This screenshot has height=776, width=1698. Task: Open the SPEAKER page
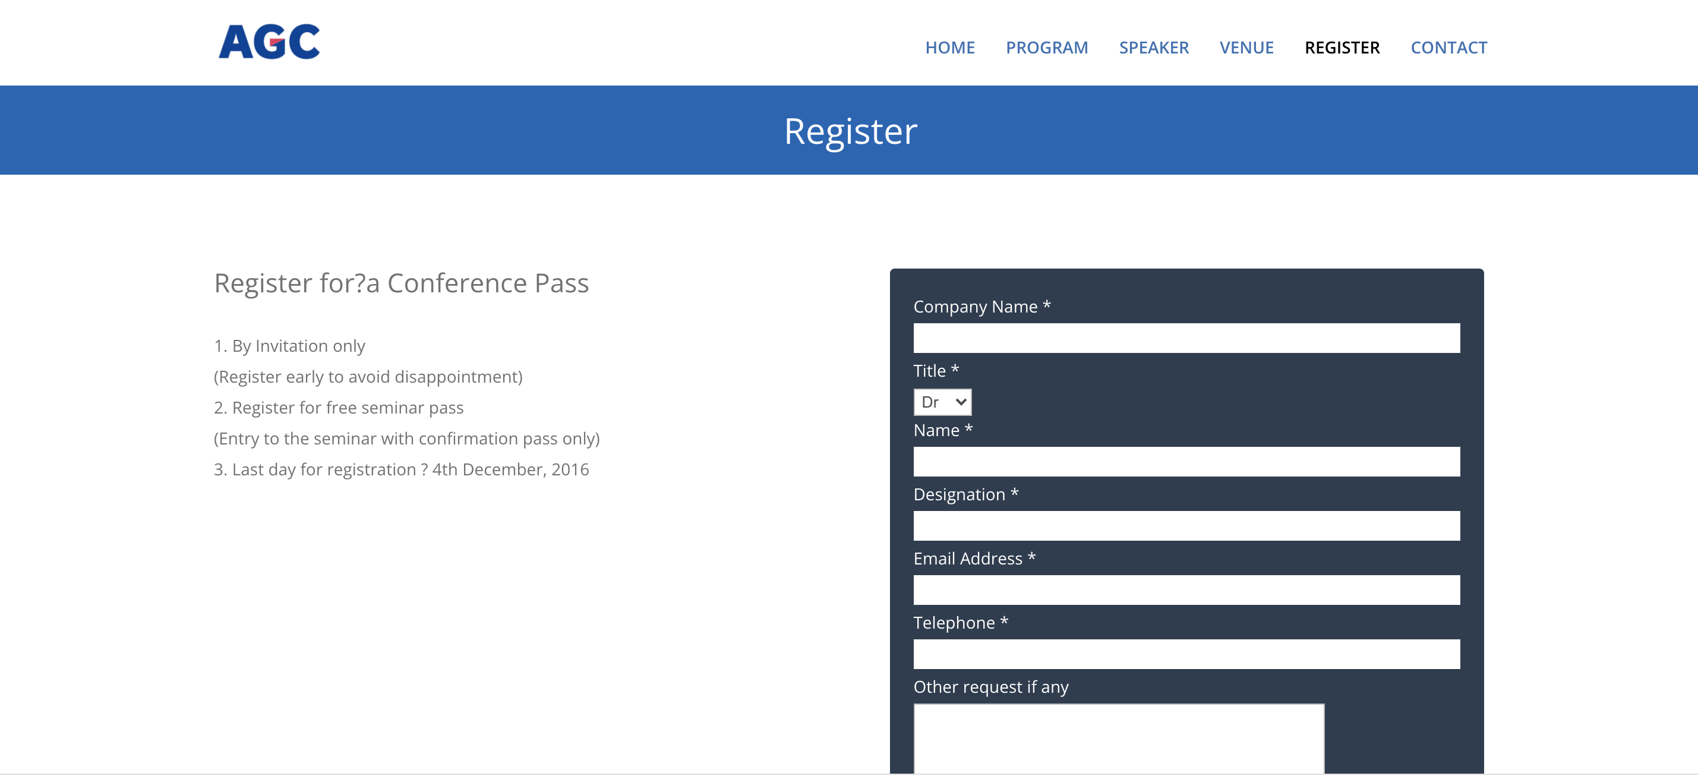click(x=1154, y=48)
